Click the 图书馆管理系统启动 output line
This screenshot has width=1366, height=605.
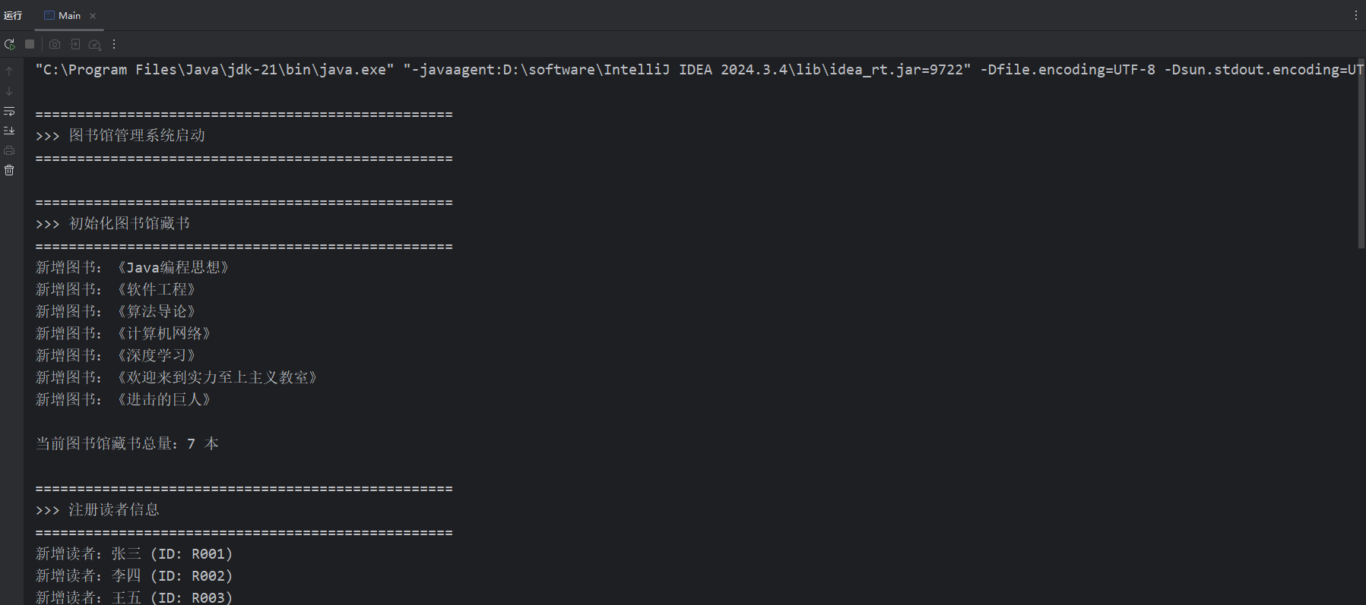(137, 136)
